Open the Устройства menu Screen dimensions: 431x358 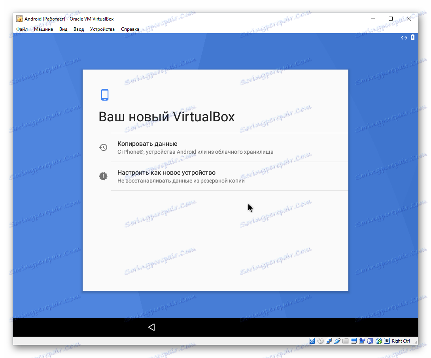tap(102, 29)
